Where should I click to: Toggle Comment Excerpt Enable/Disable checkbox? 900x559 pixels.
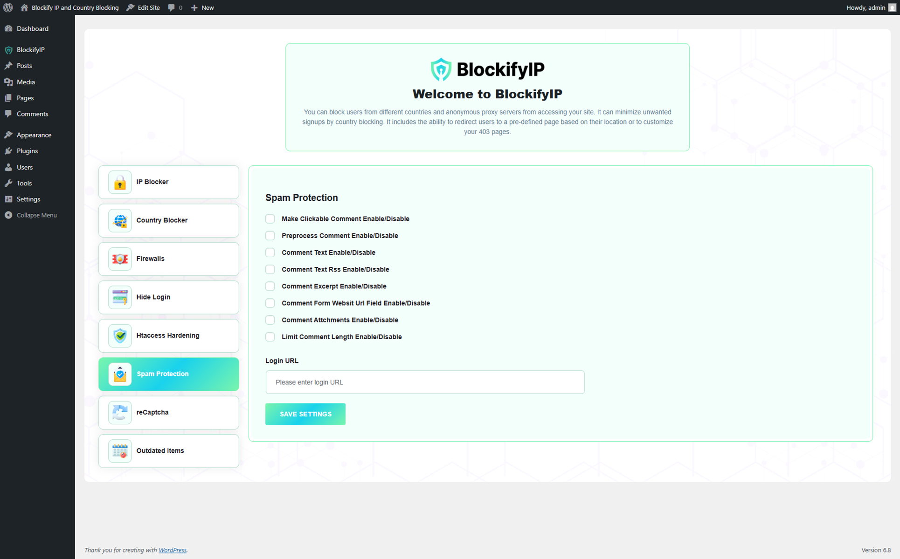pos(270,286)
